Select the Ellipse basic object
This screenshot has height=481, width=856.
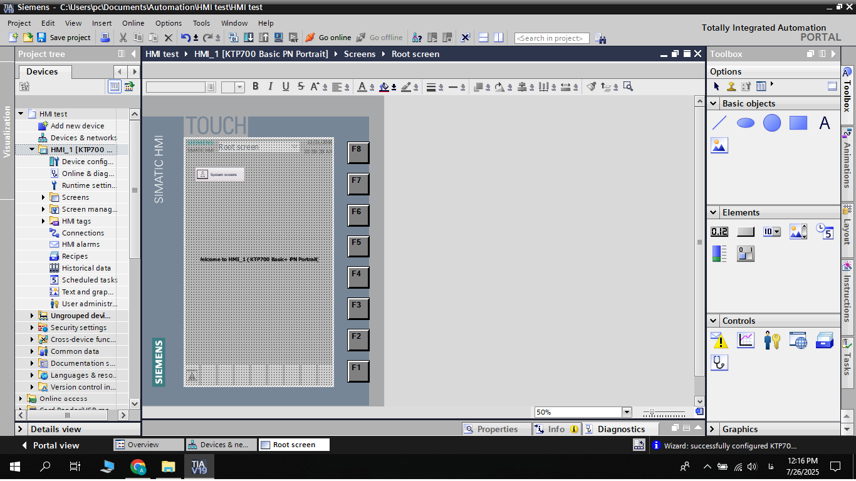[x=746, y=123]
